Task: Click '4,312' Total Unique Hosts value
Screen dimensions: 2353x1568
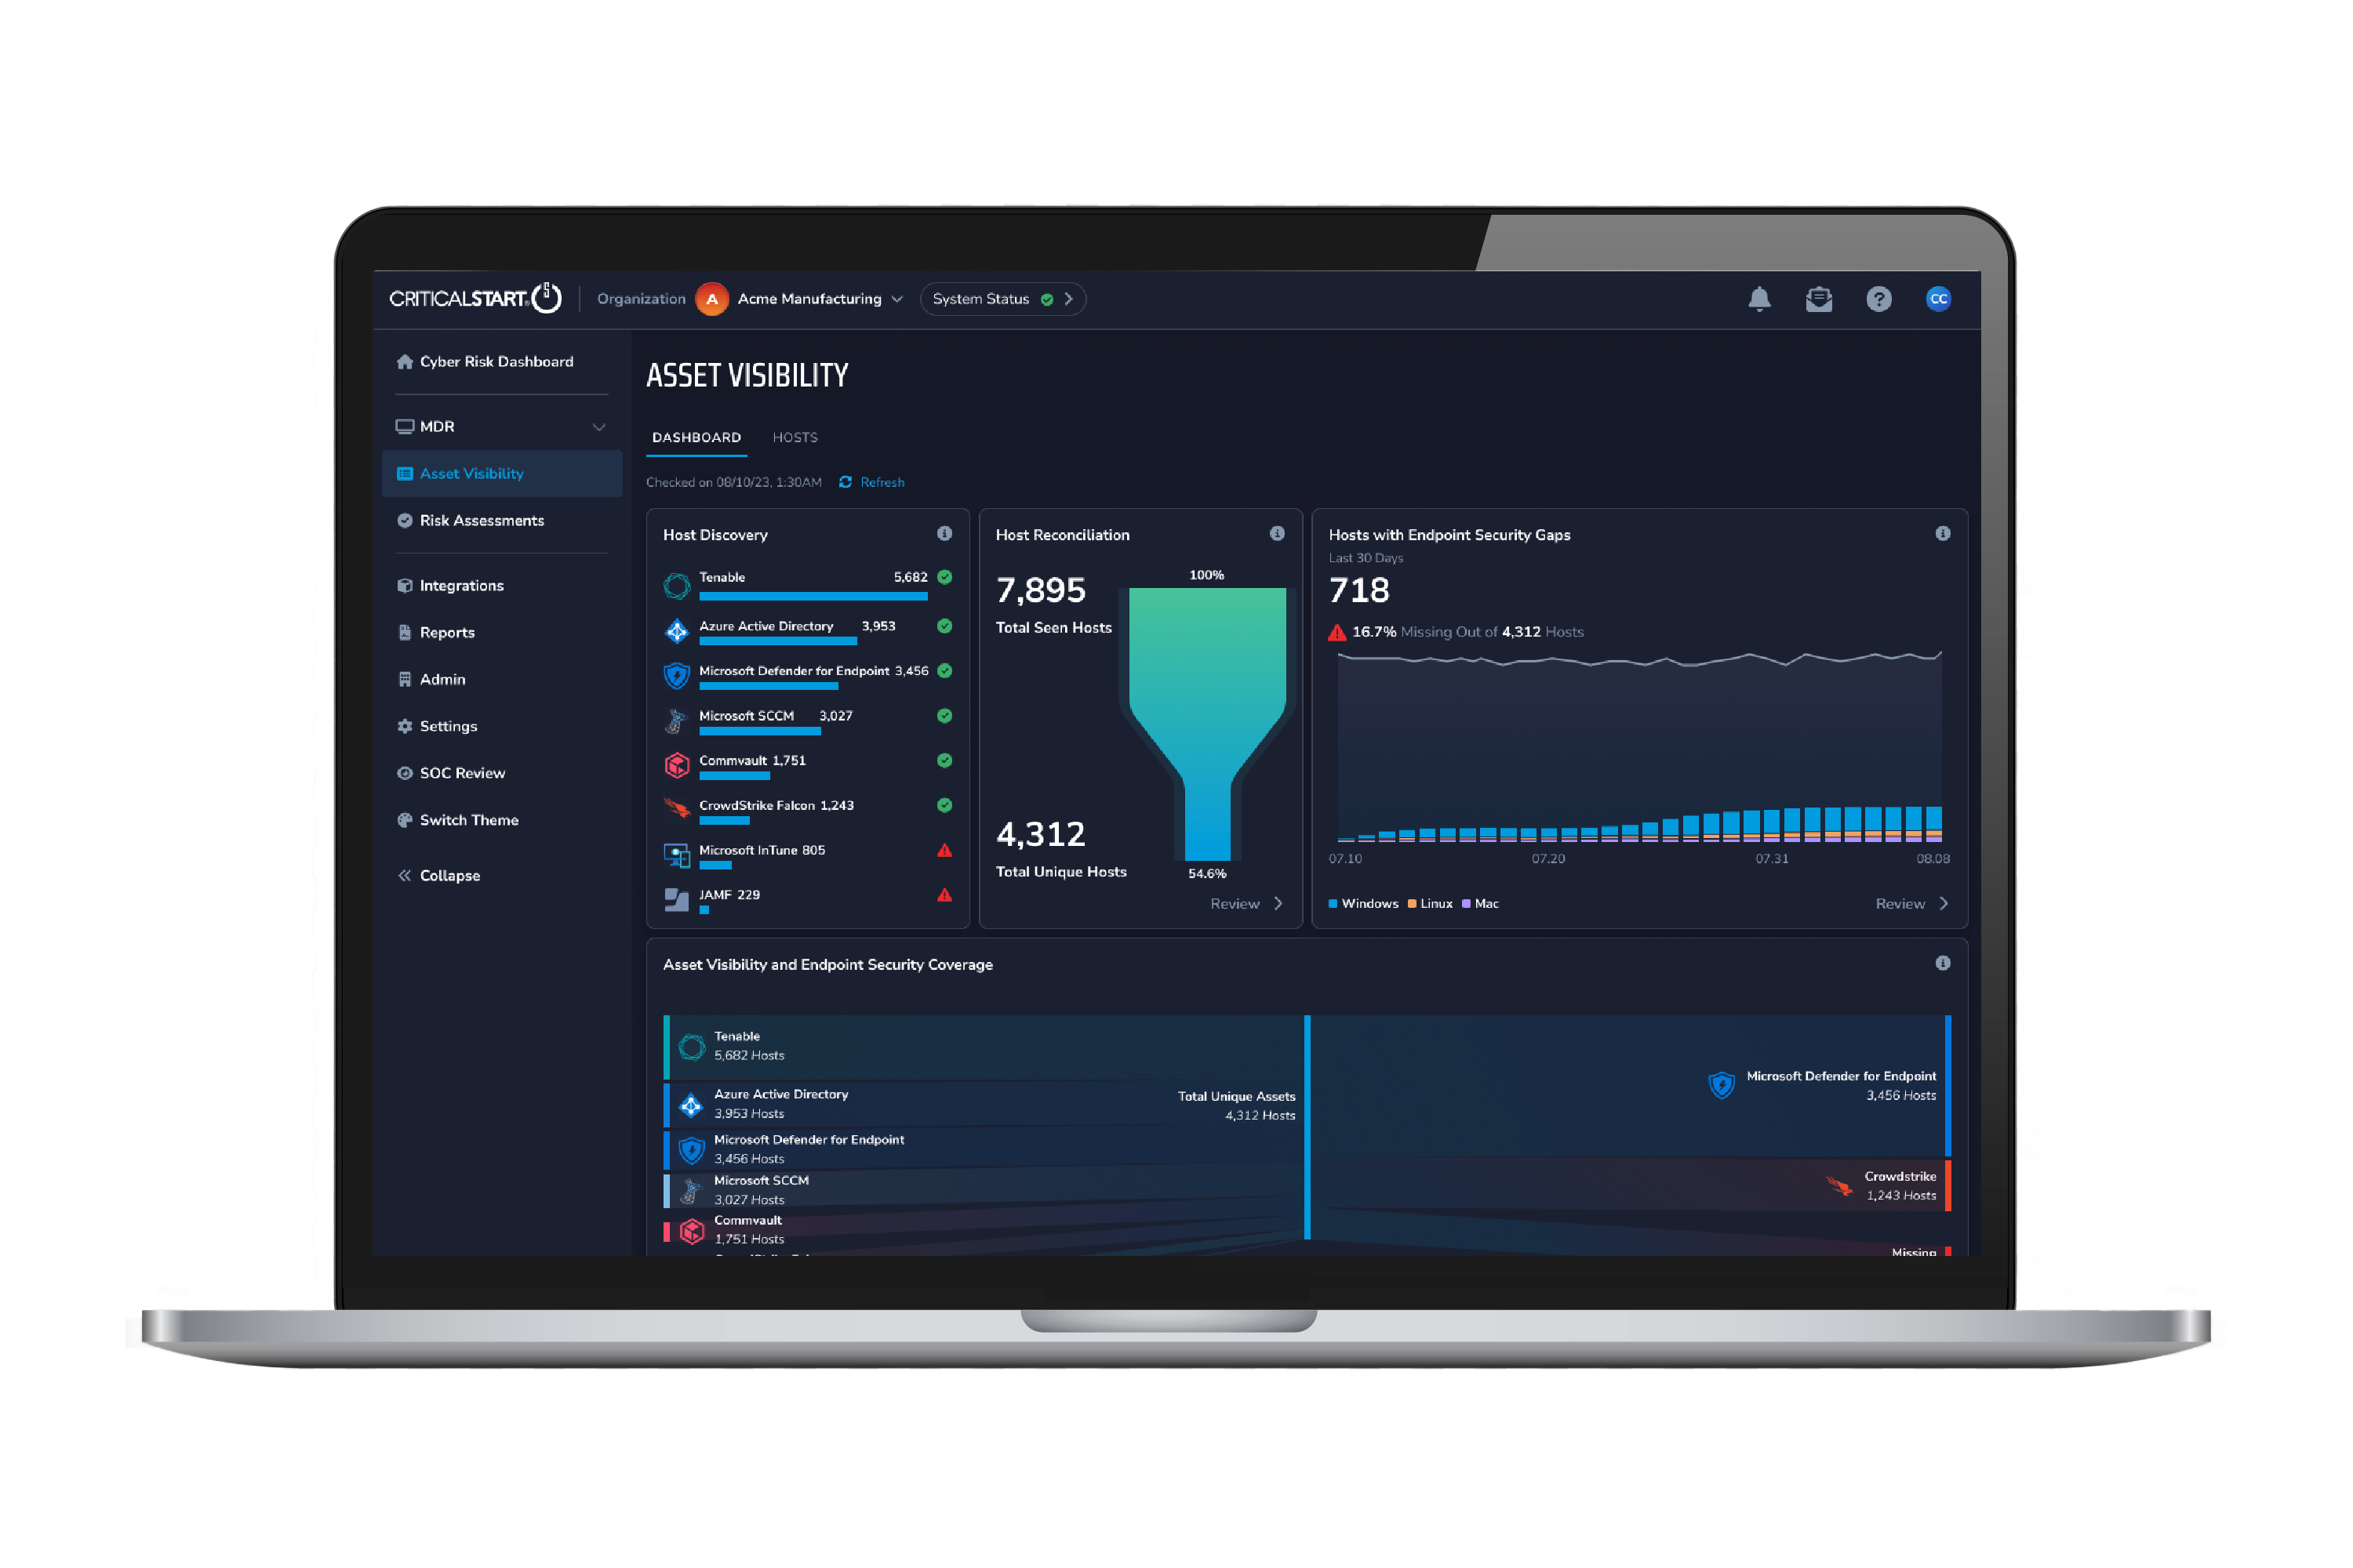Action: (x=1041, y=834)
